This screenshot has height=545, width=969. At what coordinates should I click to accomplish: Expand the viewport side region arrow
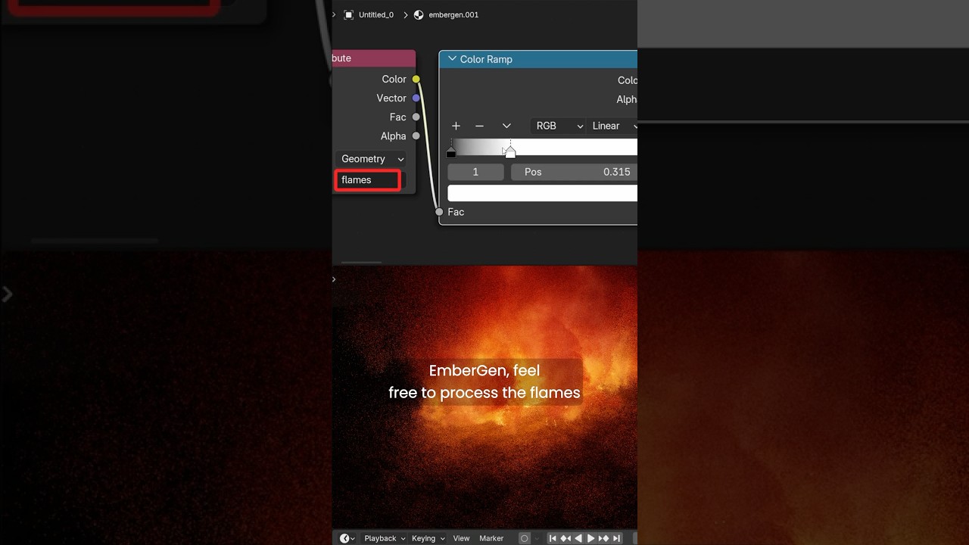click(x=334, y=279)
